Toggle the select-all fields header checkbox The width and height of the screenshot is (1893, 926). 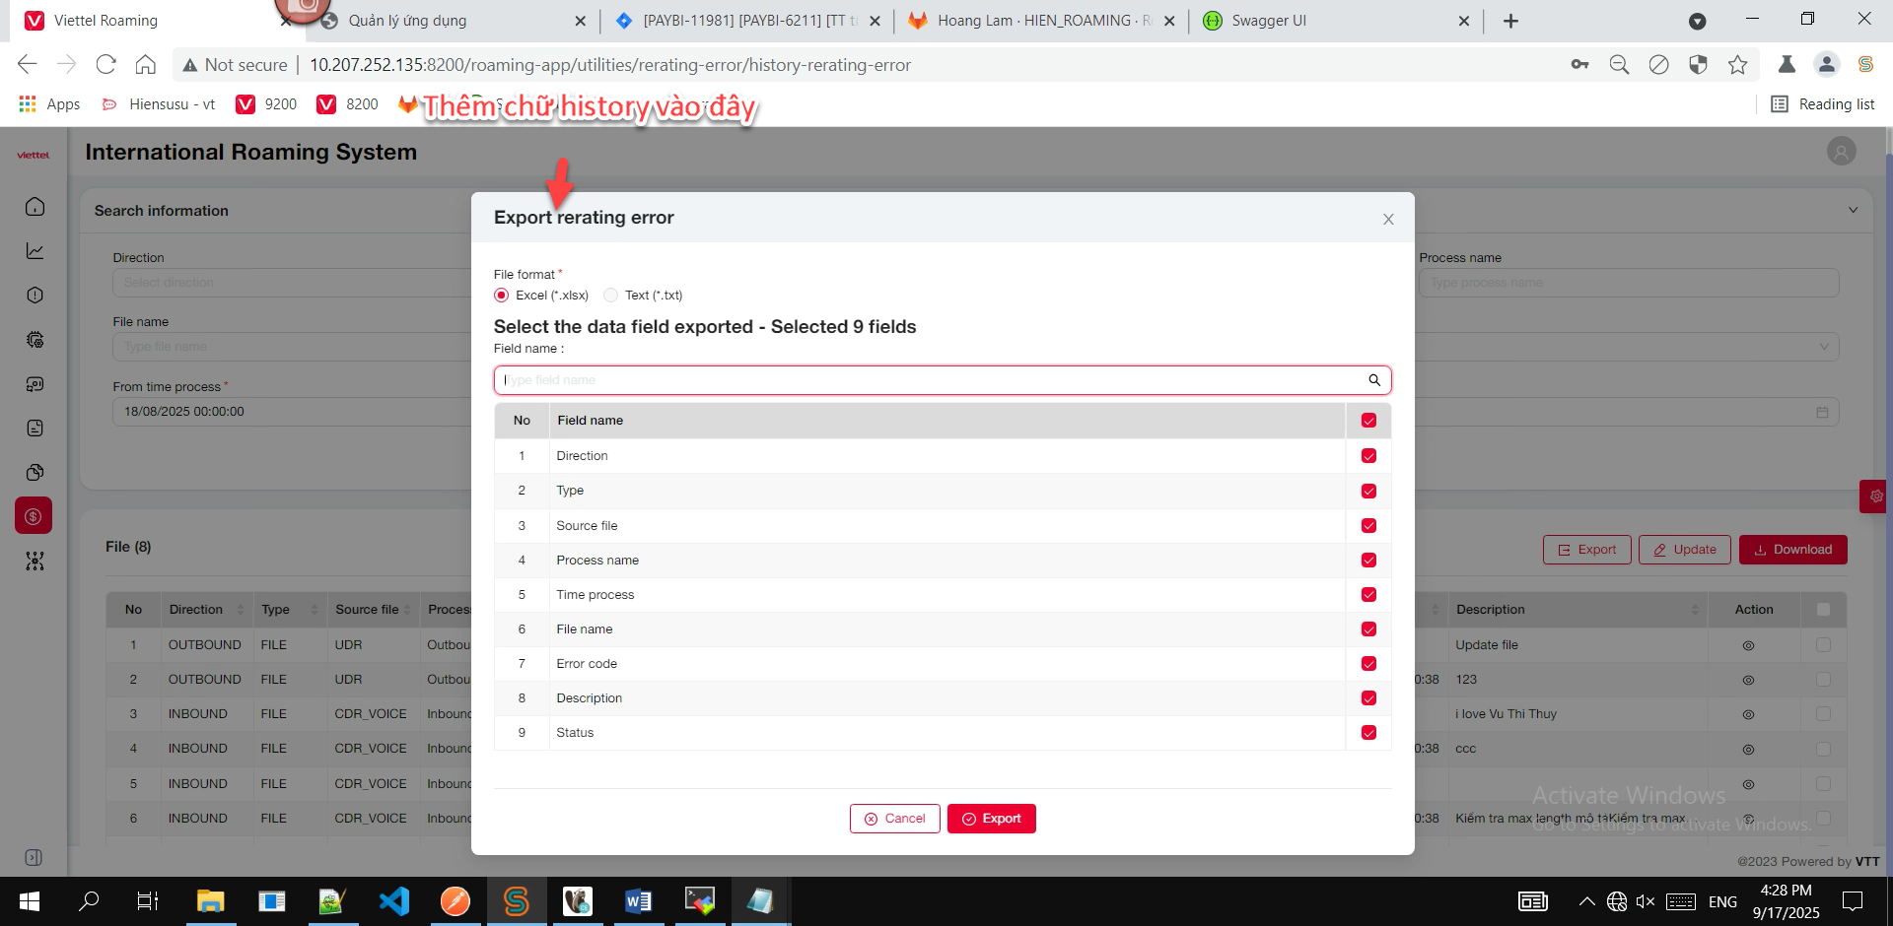coord(1368,421)
